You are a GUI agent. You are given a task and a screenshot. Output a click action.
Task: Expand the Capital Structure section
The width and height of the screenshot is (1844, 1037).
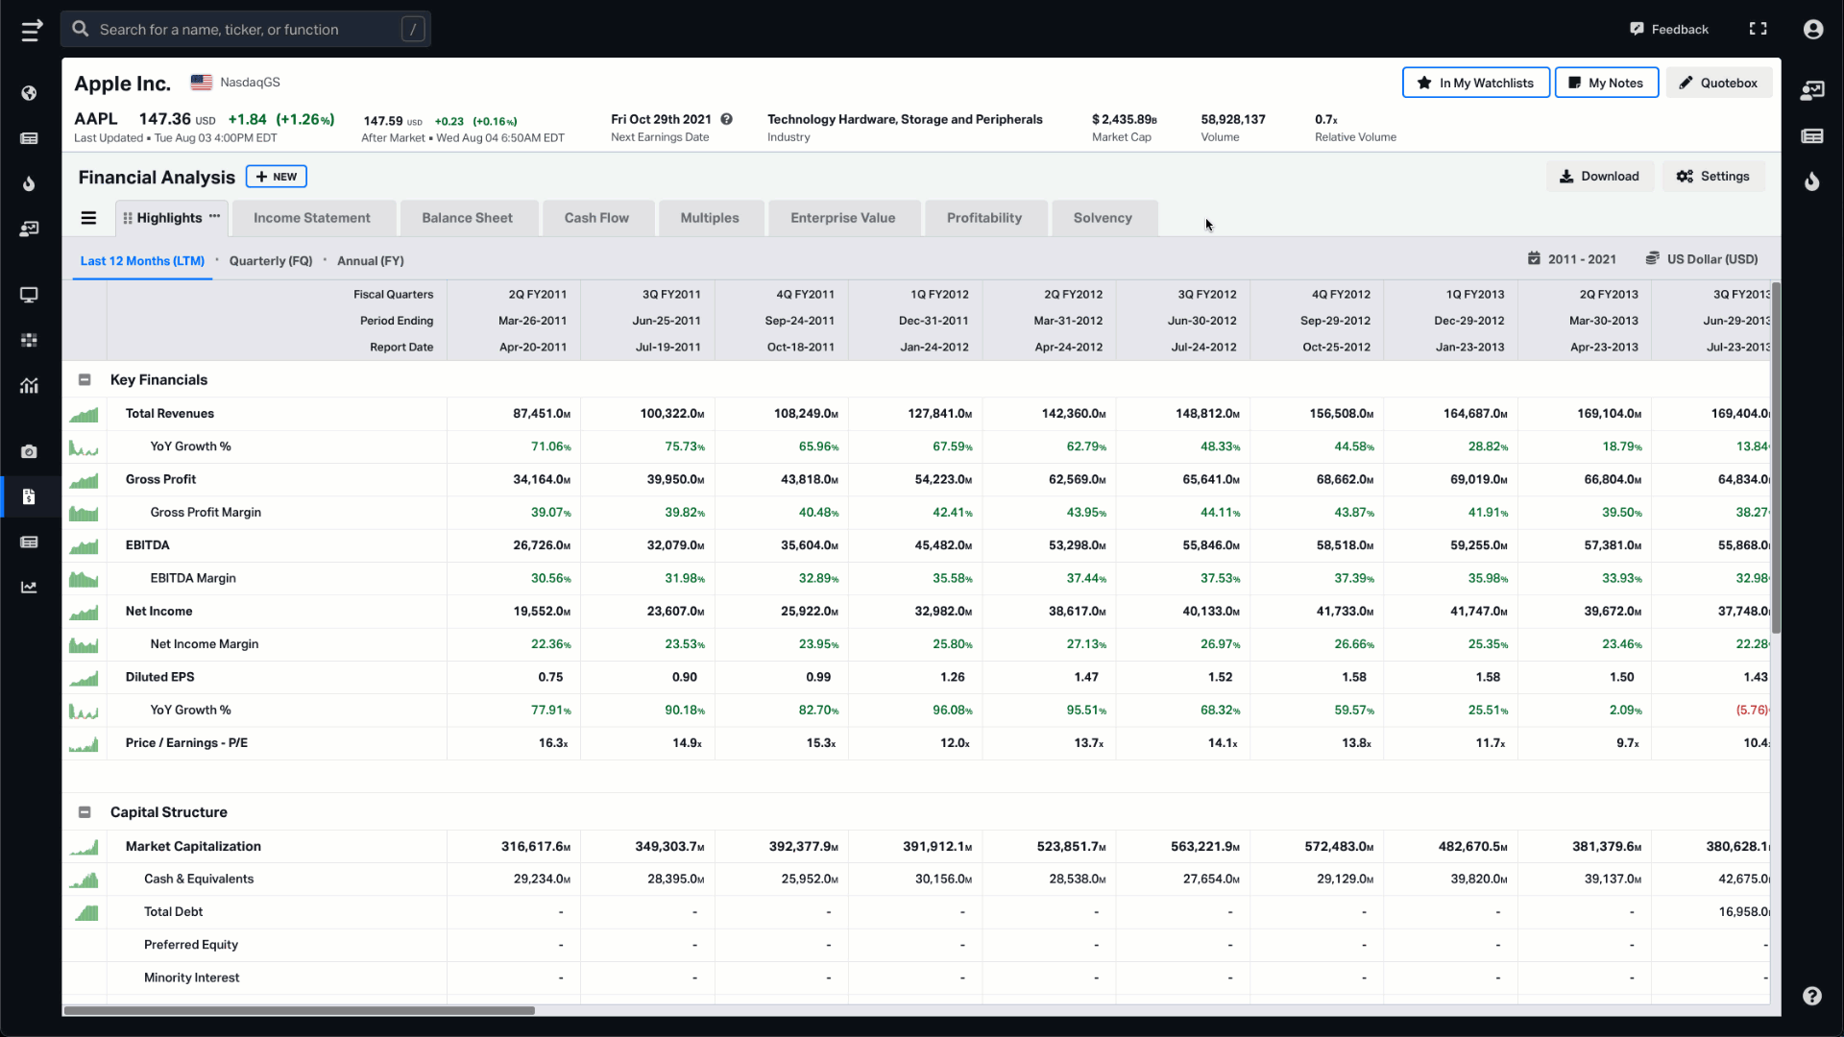[x=85, y=810]
